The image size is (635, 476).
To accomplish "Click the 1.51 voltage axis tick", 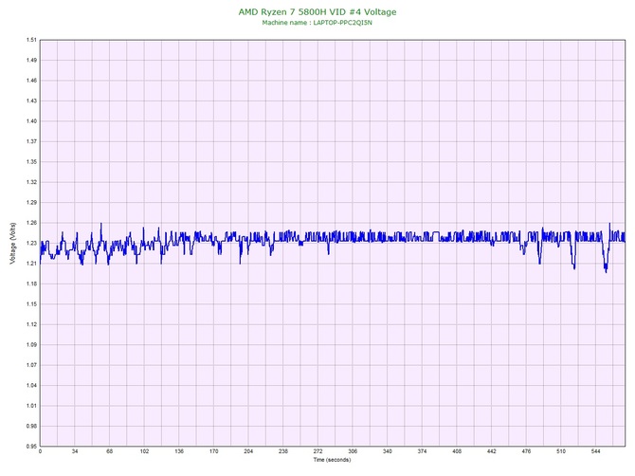I will [x=31, y=40].
